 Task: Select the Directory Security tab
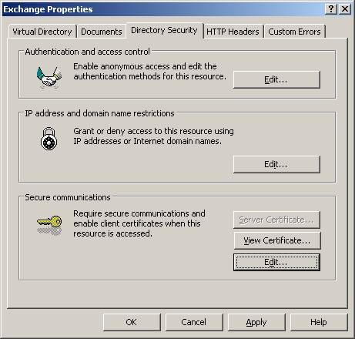(164, 30)
